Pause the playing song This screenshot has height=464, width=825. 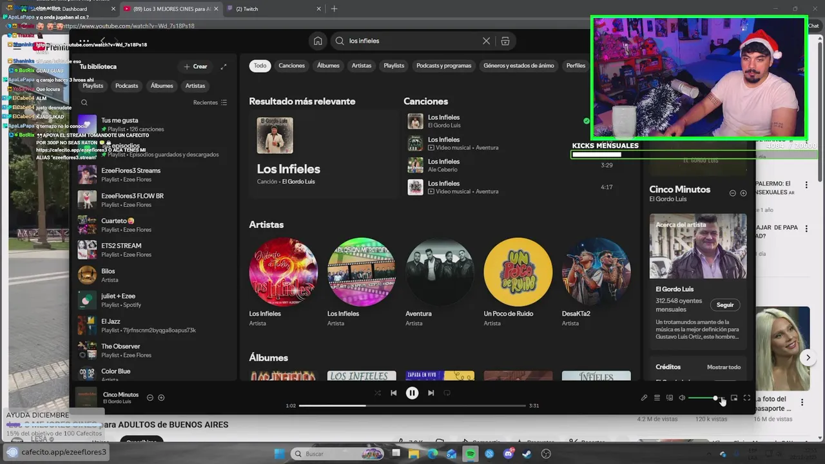coord(412,393)
